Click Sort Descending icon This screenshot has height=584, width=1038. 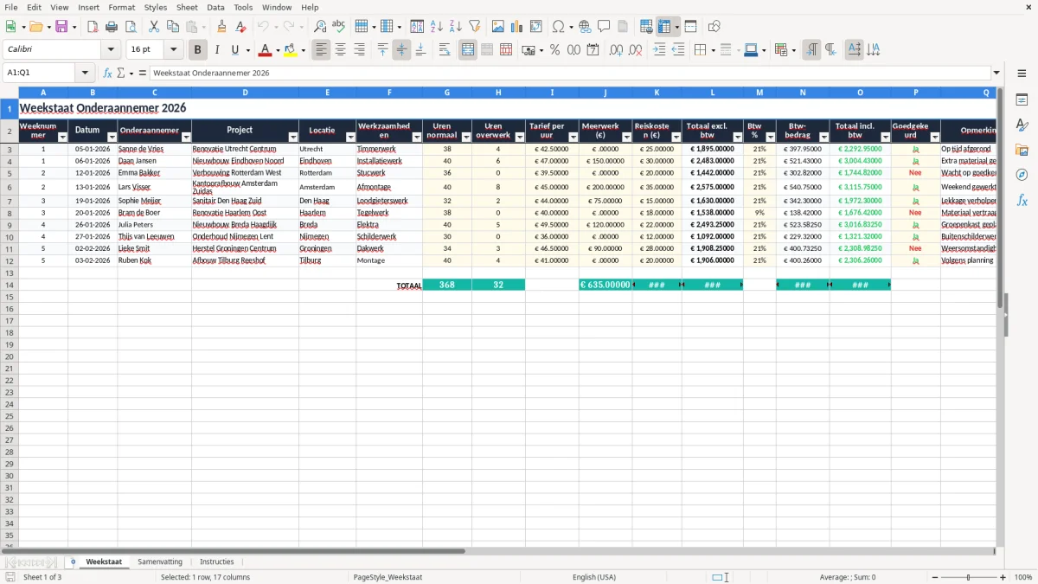tap(456, 27)
